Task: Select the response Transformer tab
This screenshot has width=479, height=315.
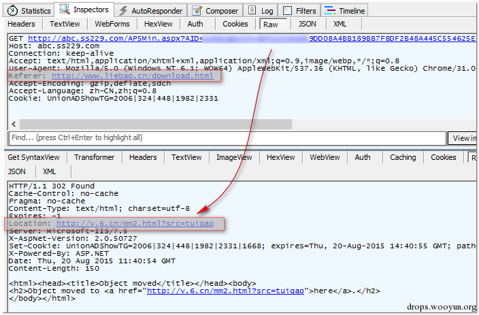Action: coord(94,157)
